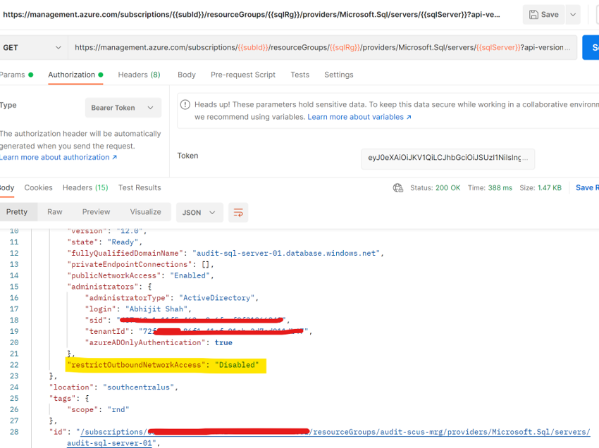Select the Authorization tab
599x448 pixels.
75,75
